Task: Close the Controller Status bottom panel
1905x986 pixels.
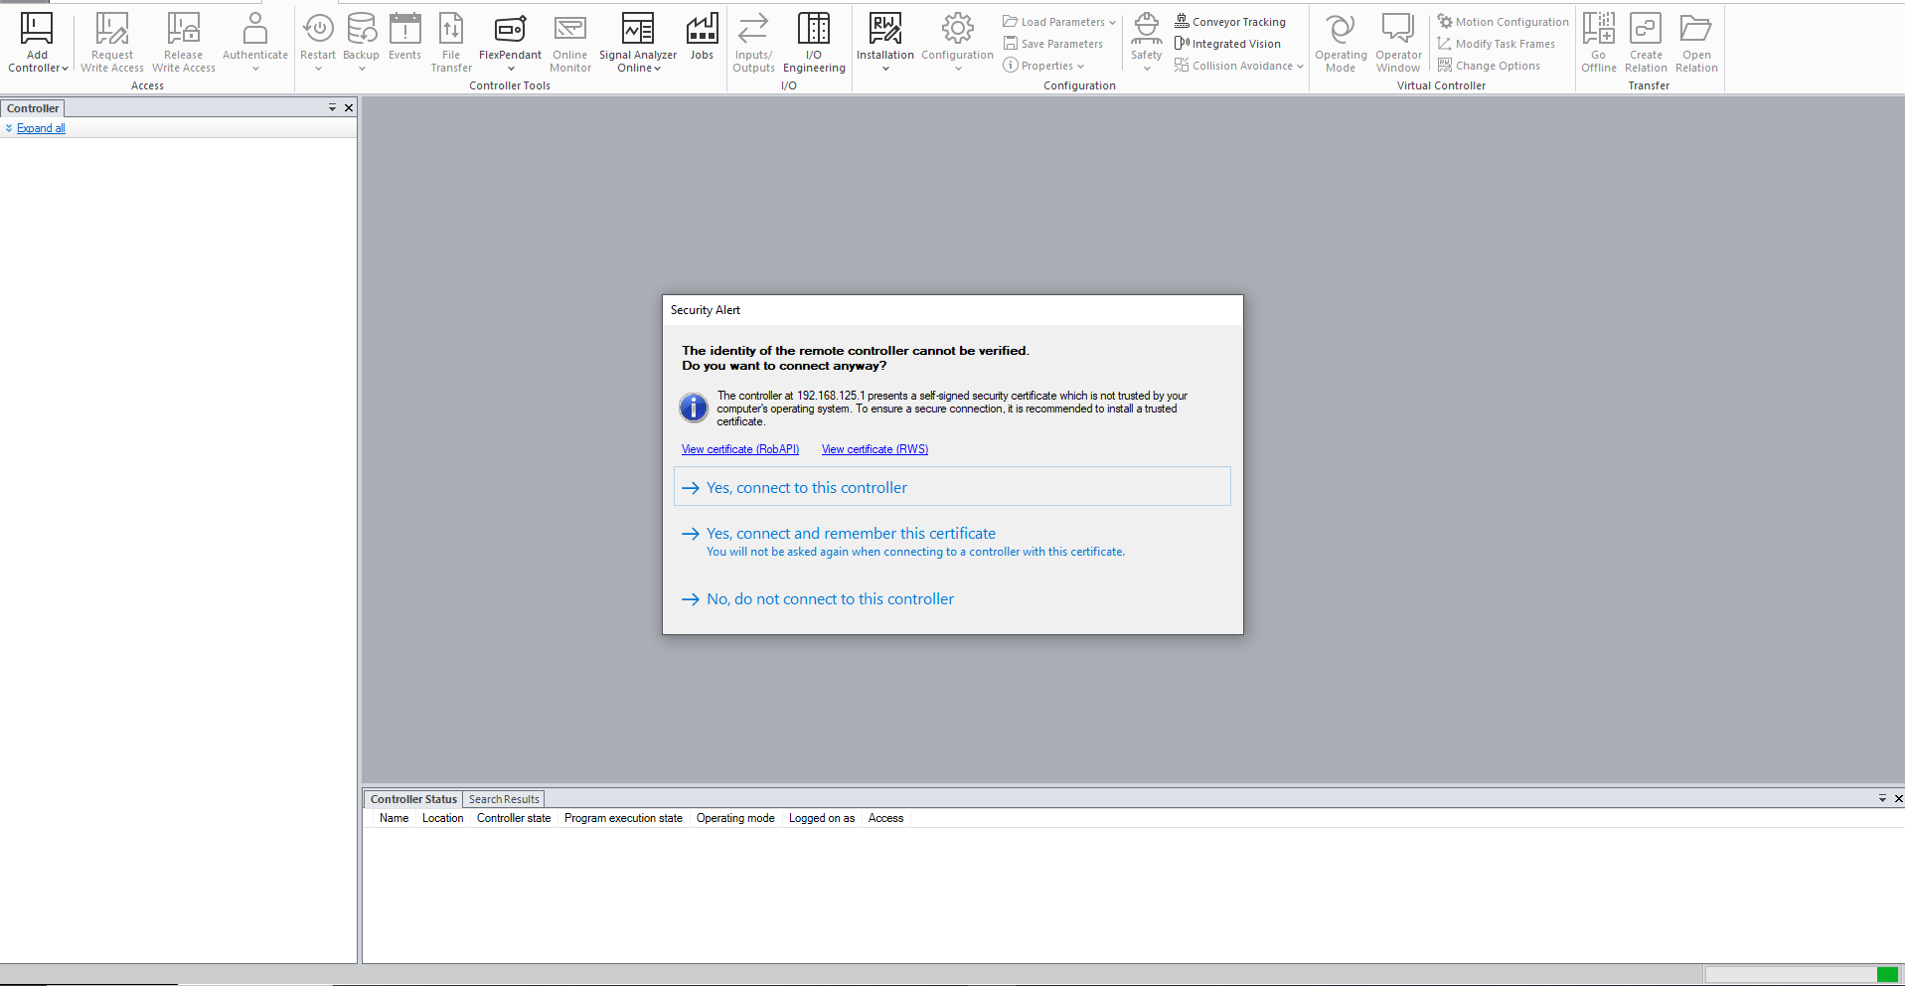Action: click(1898, 798)
